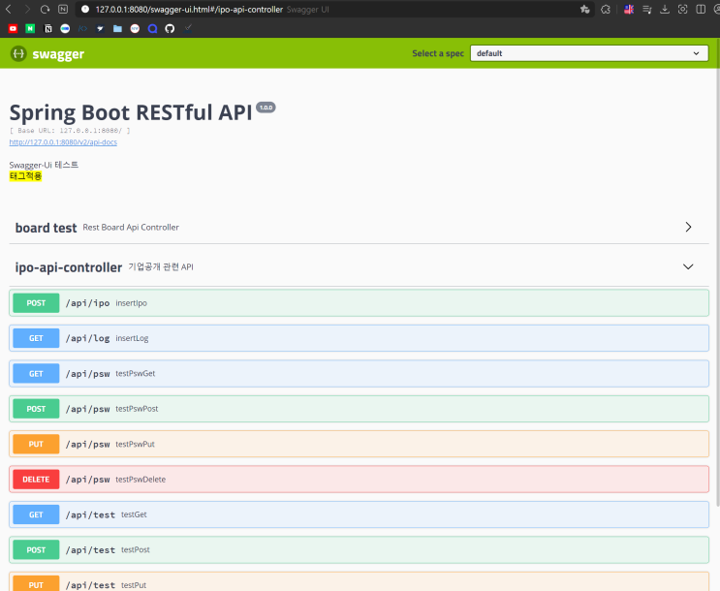This screenshot has height=591, width=720.
Task: Expand board test section chevron
Action: point(688,227)
